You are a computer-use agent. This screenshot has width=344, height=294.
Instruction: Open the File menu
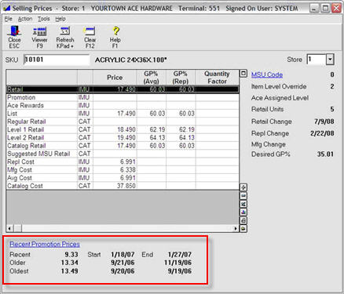[x=9, y=19]
